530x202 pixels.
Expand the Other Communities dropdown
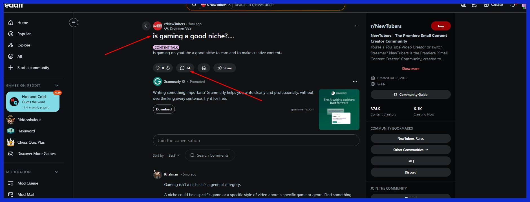410,150
